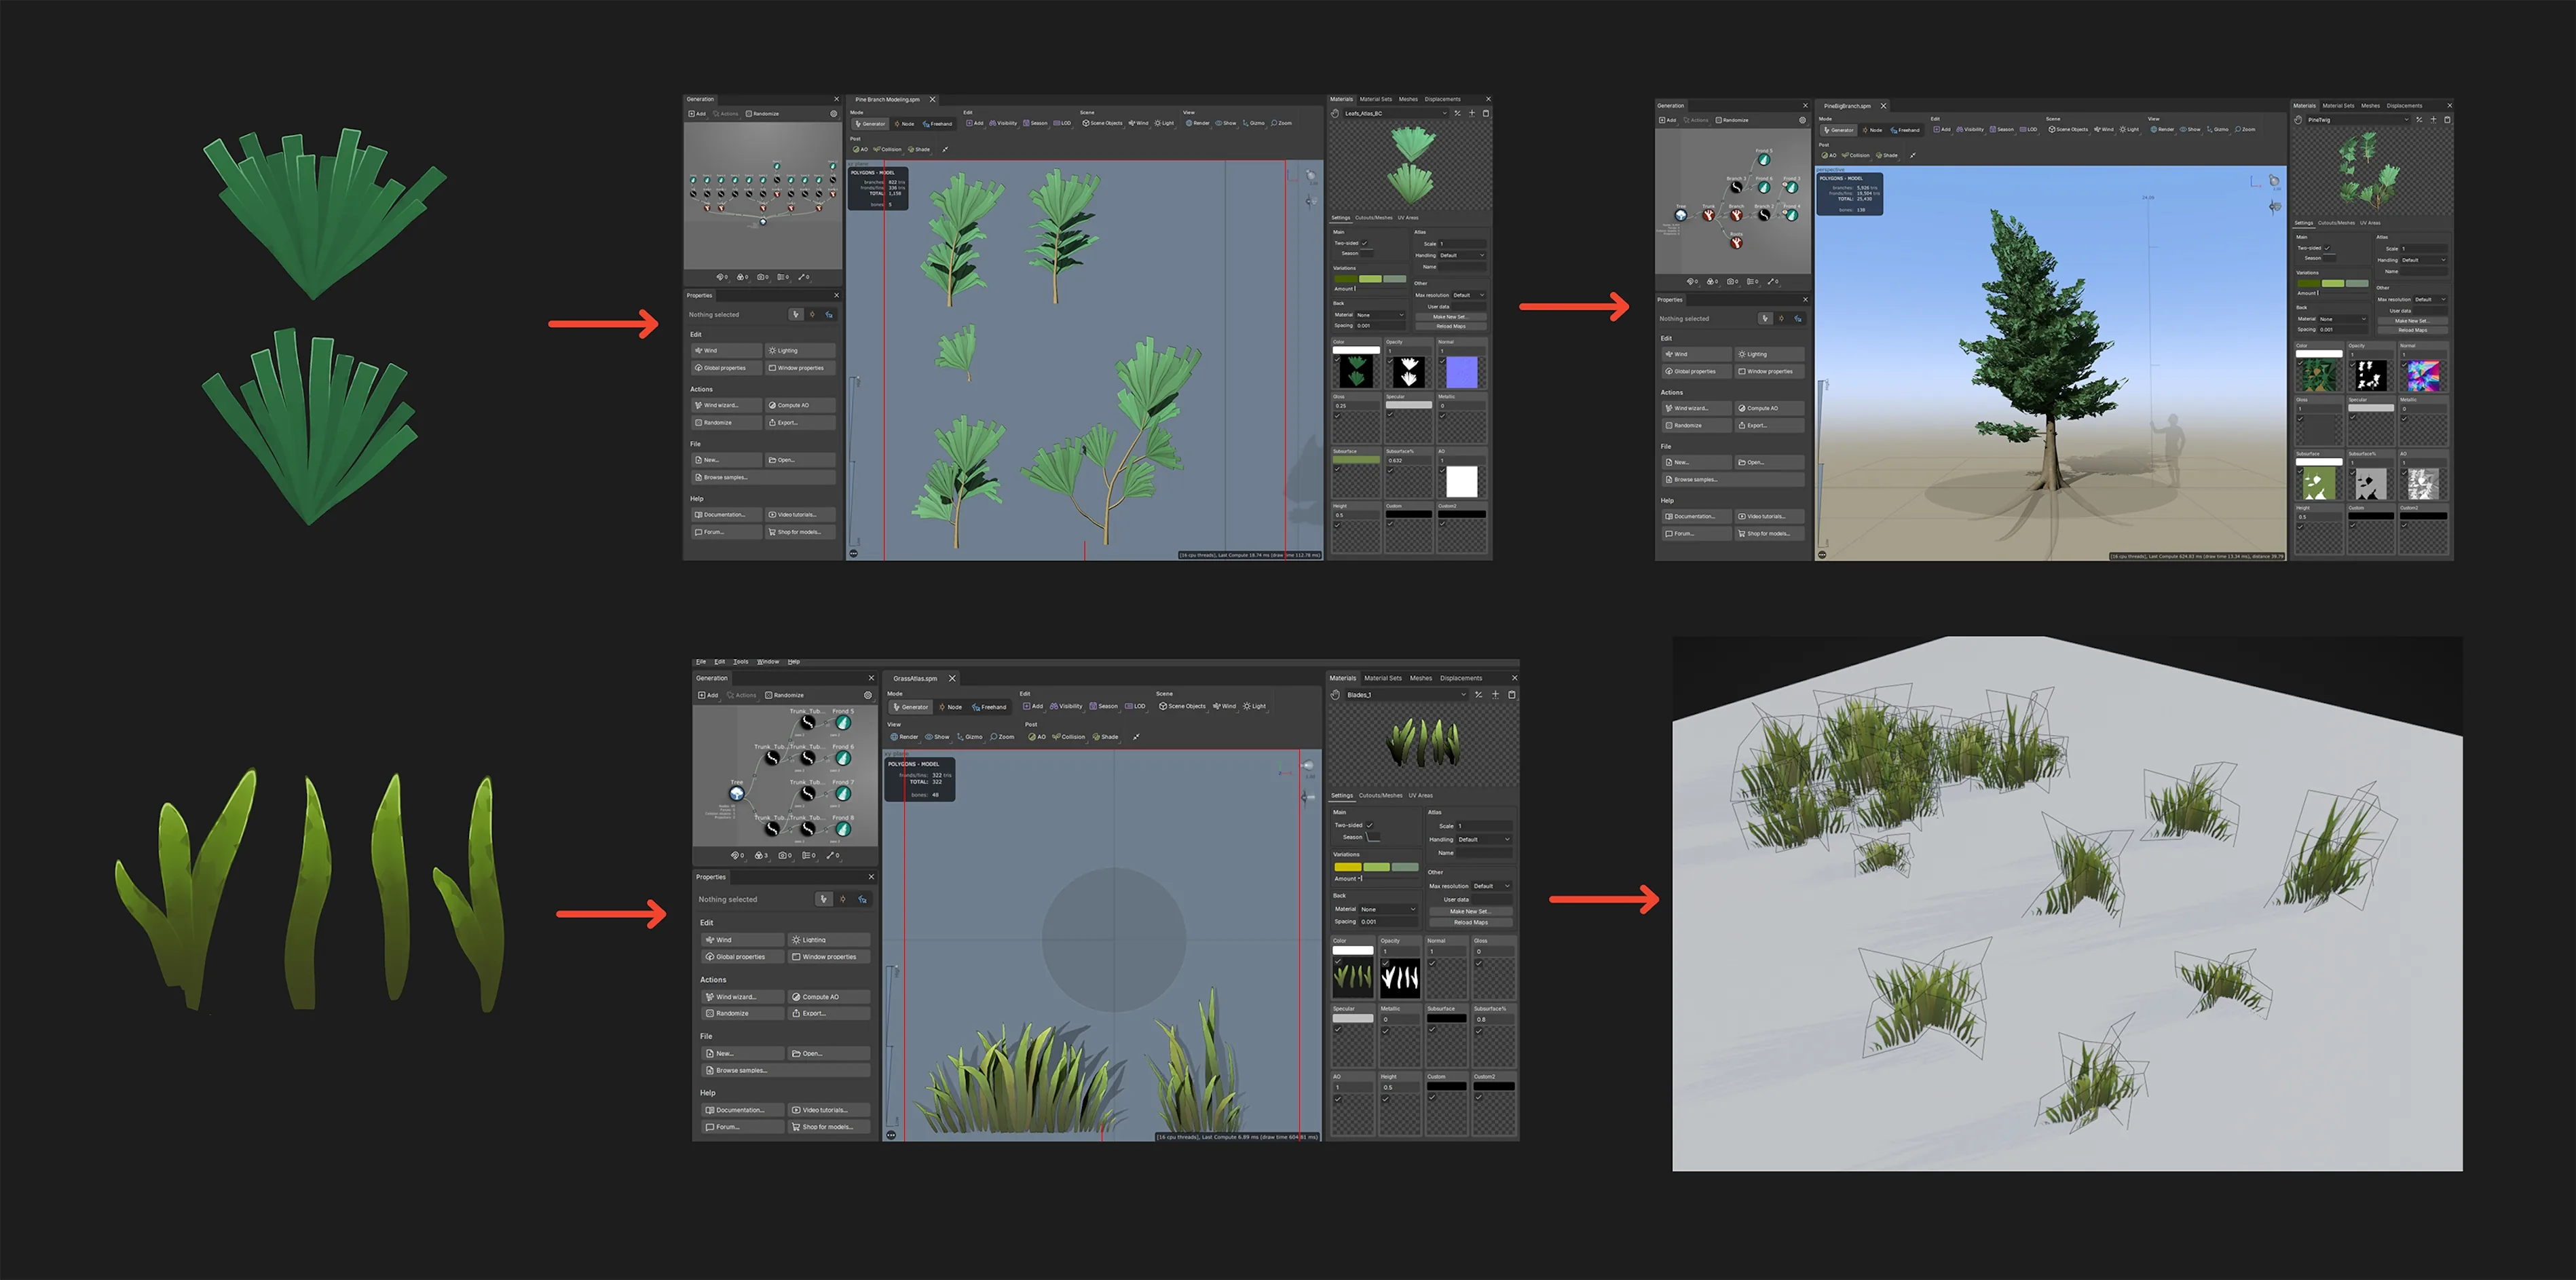This screenshot has width=2576, height=1280.
Task: Open the Back Material None dropdown in GrassAtlas window
Action: [1388, 909]
